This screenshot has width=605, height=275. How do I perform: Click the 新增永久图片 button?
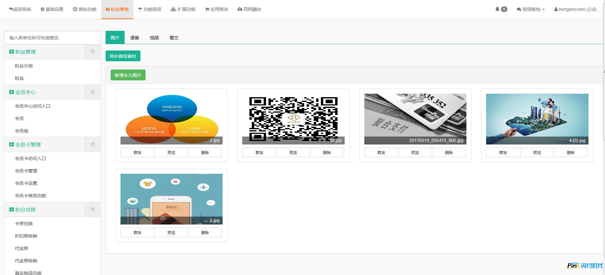coord(128,75)
